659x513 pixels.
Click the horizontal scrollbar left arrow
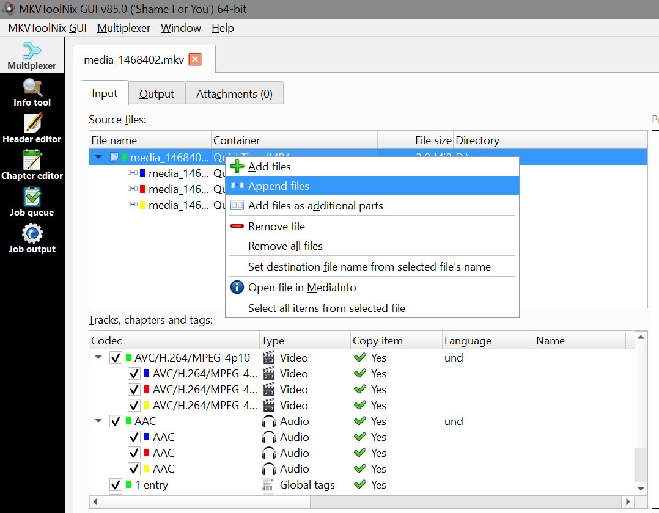pos(95,501)
